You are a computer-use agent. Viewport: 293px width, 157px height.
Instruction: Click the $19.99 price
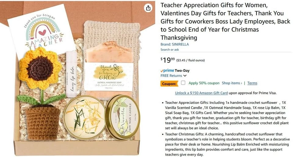click(x=168, y=60)
